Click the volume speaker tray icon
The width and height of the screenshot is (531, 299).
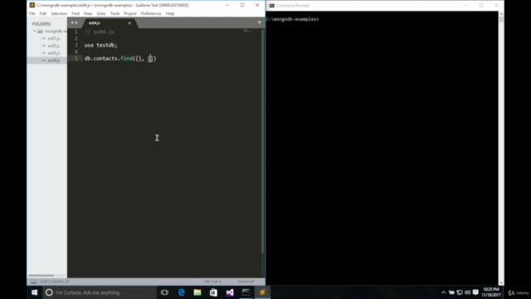point(468,292)
